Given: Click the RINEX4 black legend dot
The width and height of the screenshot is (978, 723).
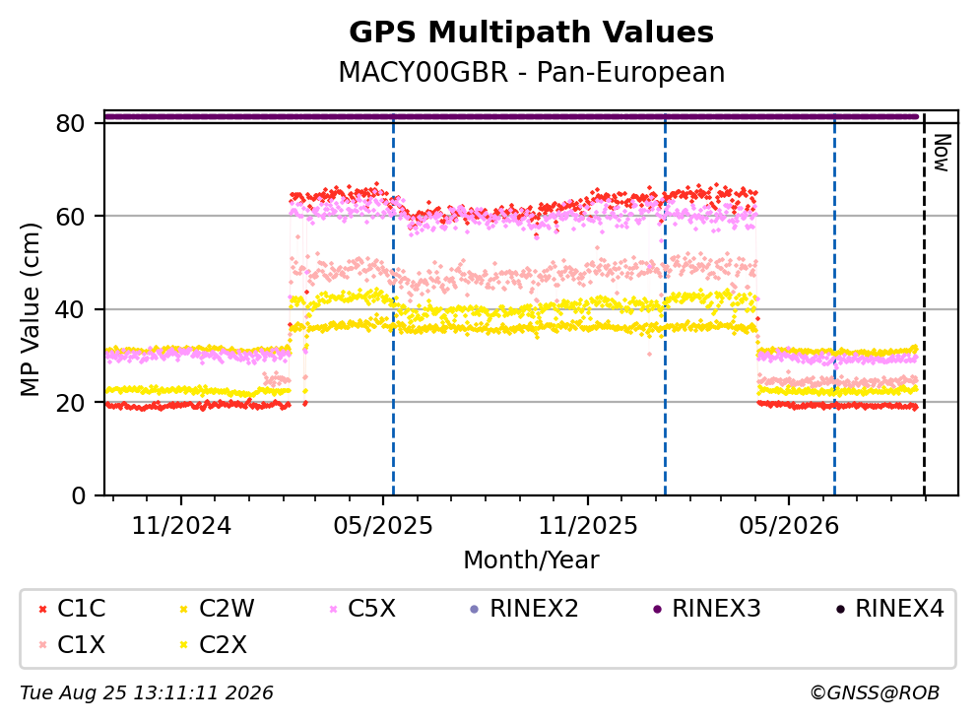Looking at the screenshot, I should pos(840,610).
